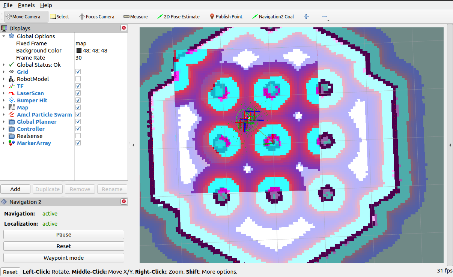This screenshot has width=453, height=277.
Task: Pause the navigation
Action: [x=63, y=234]
